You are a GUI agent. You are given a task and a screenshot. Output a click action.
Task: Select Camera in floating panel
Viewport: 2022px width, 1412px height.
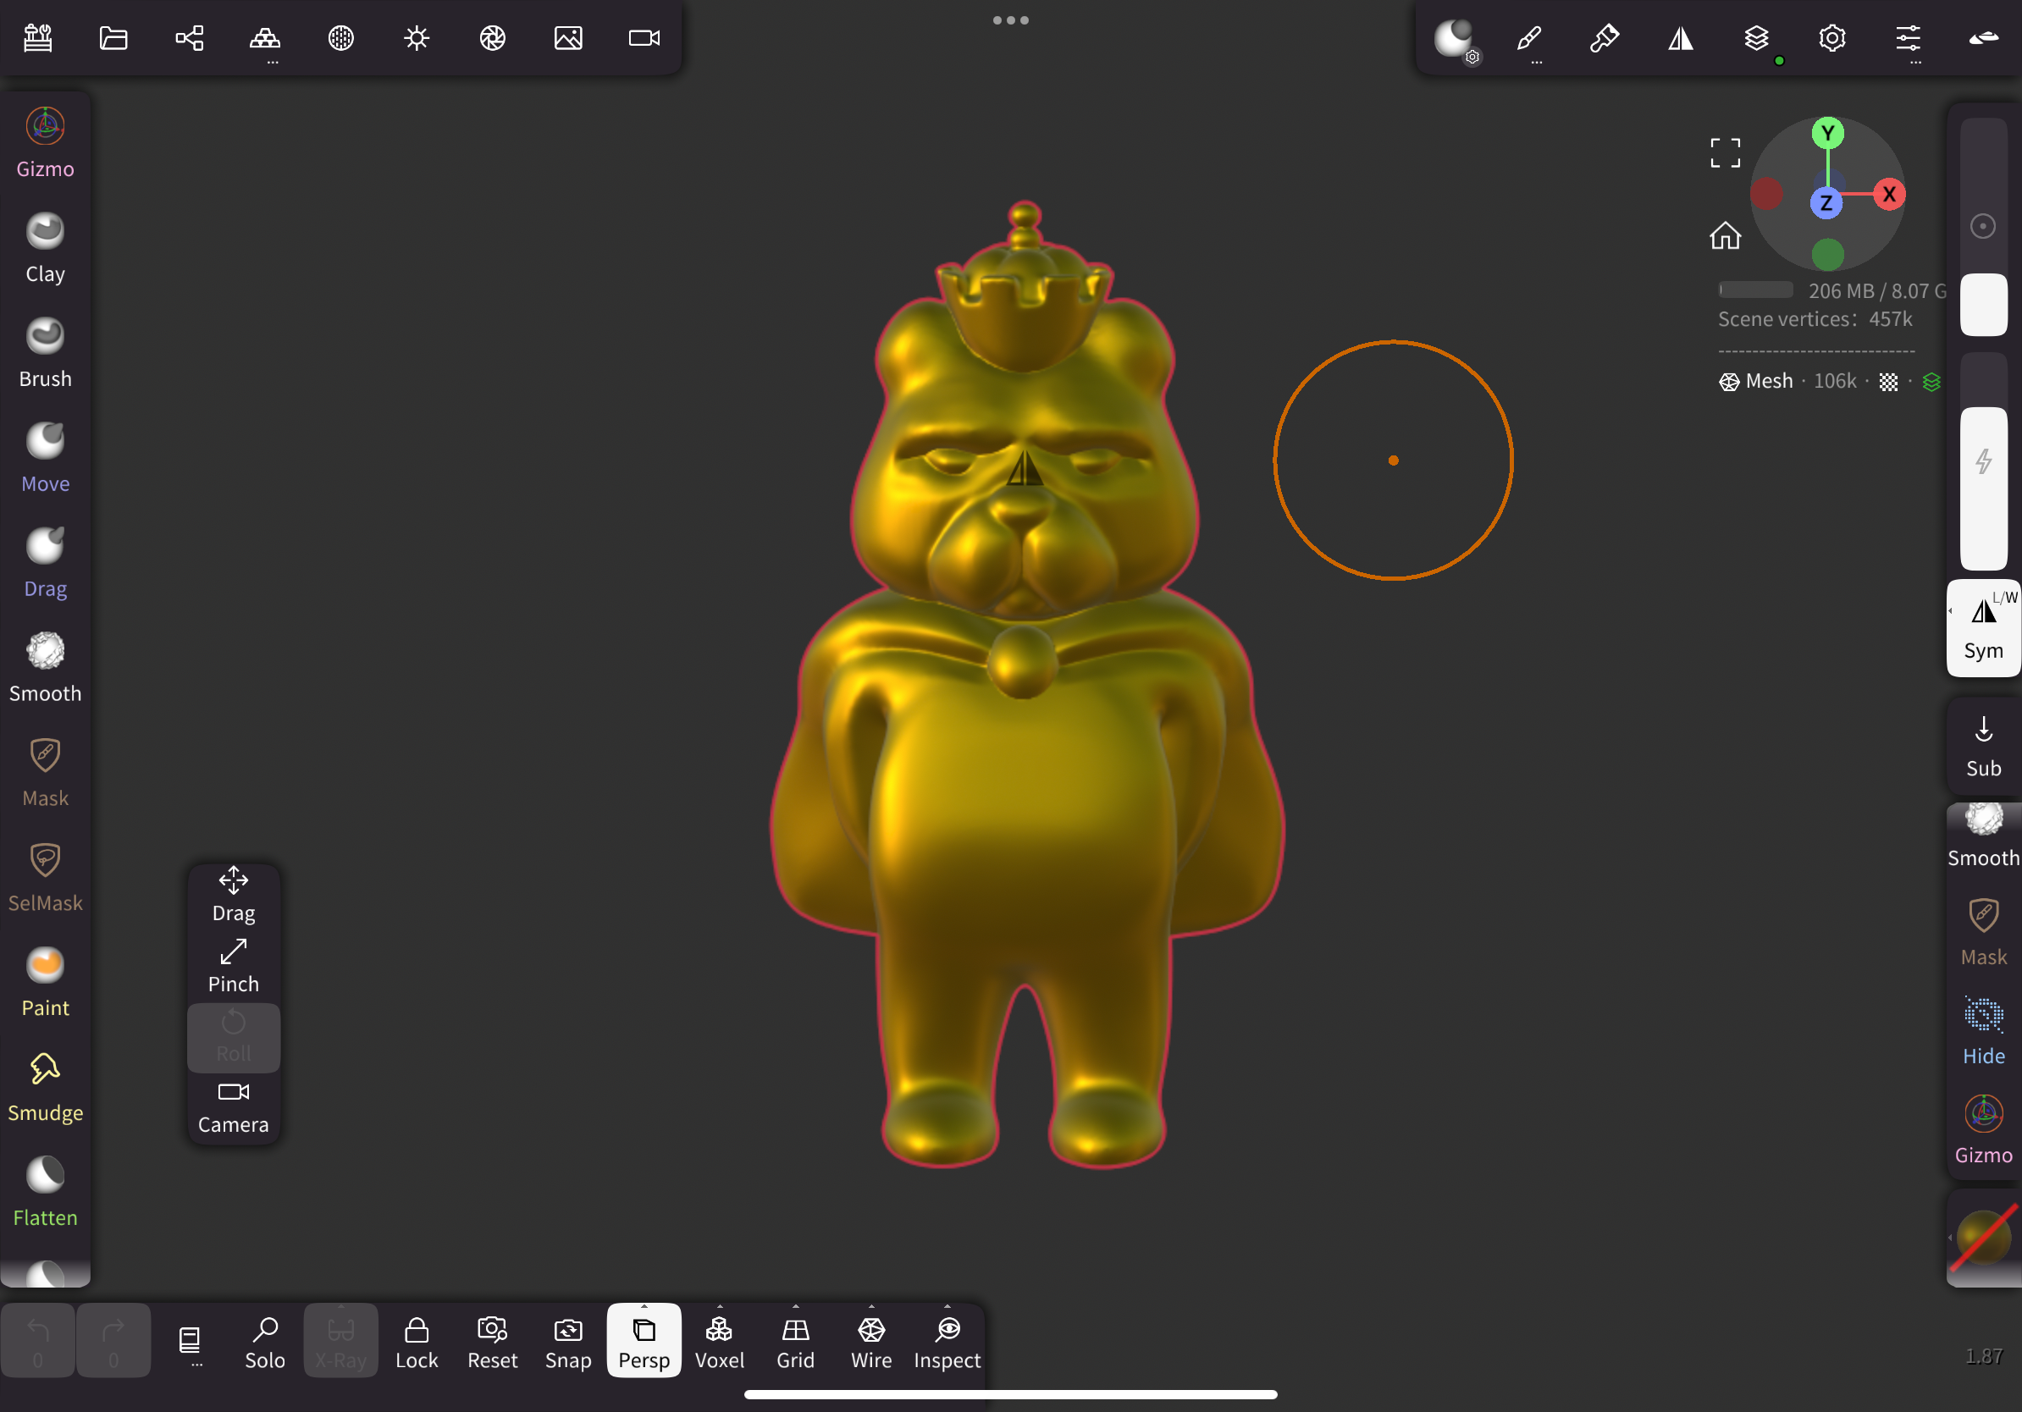(234, 1107)
